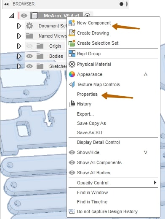Activate the MeArm component radio button

click(x=88, y=16)
